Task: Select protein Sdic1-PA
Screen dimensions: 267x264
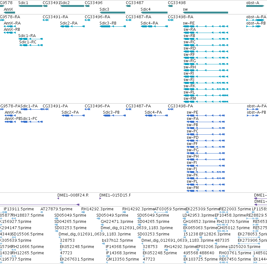Action: 29,106
